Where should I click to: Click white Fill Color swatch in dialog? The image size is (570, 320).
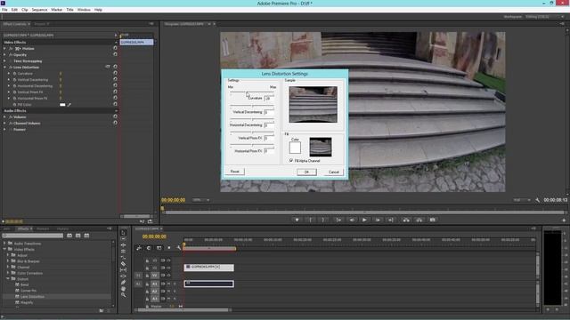(x=295, y=148)
